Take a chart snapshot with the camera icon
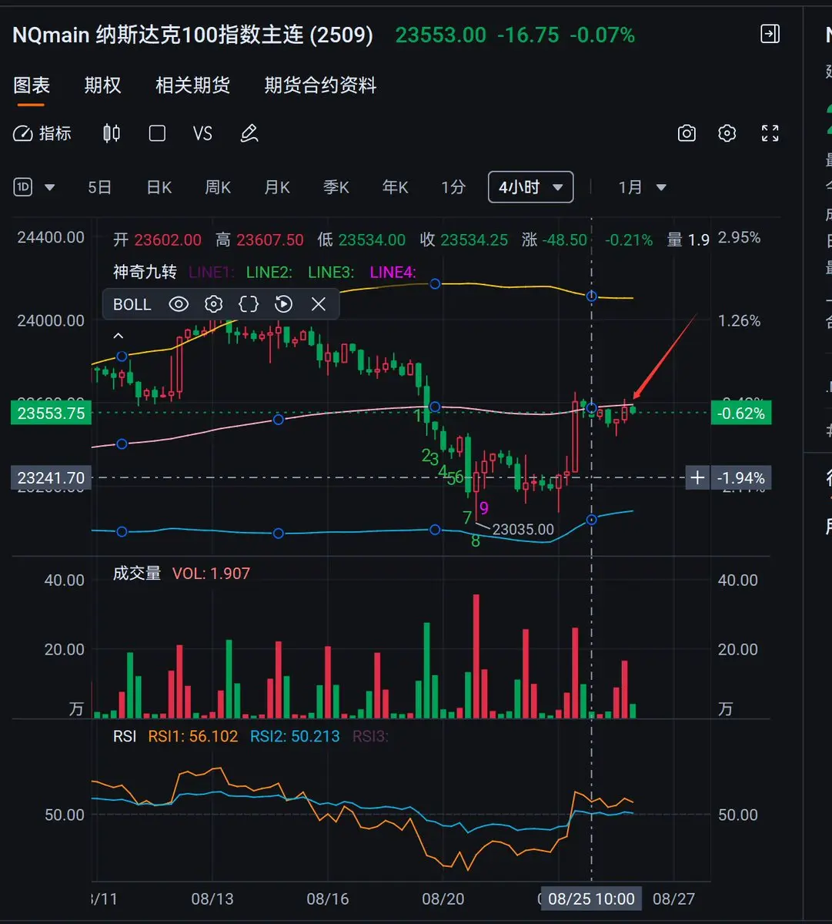This screenshot has width=832, height=924. (x=687, y=133)
